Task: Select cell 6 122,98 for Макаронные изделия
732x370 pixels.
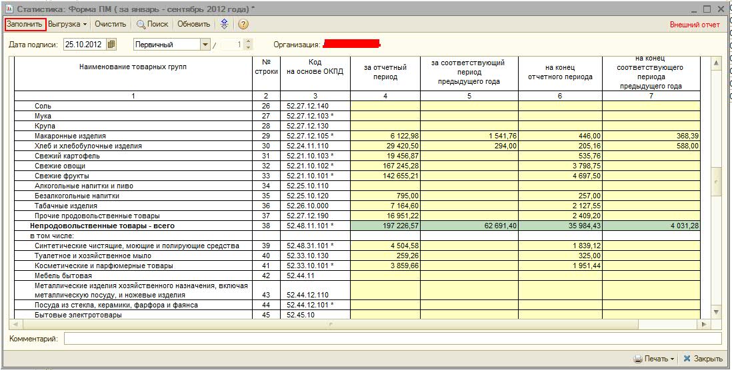Action: pos(385,136)
